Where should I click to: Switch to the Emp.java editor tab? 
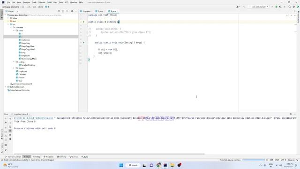pos(86,11)
